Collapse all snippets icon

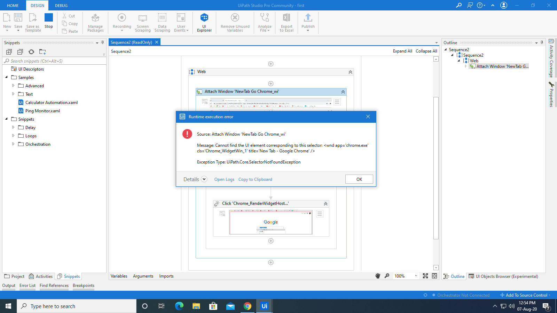click(x=20, y=52)
